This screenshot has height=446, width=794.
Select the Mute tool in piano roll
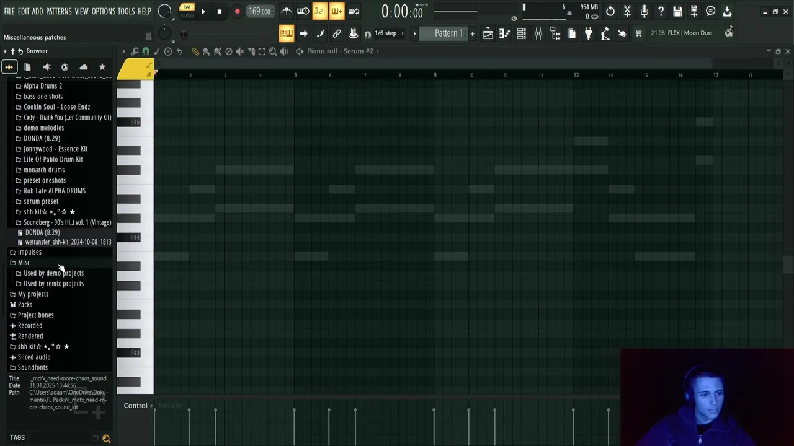coord(240,51)
